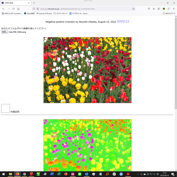Open the red round extension icon
Image resolution: width=177 pixels, height=177 pixels.
pyautogui.click(x=164, y=9)
